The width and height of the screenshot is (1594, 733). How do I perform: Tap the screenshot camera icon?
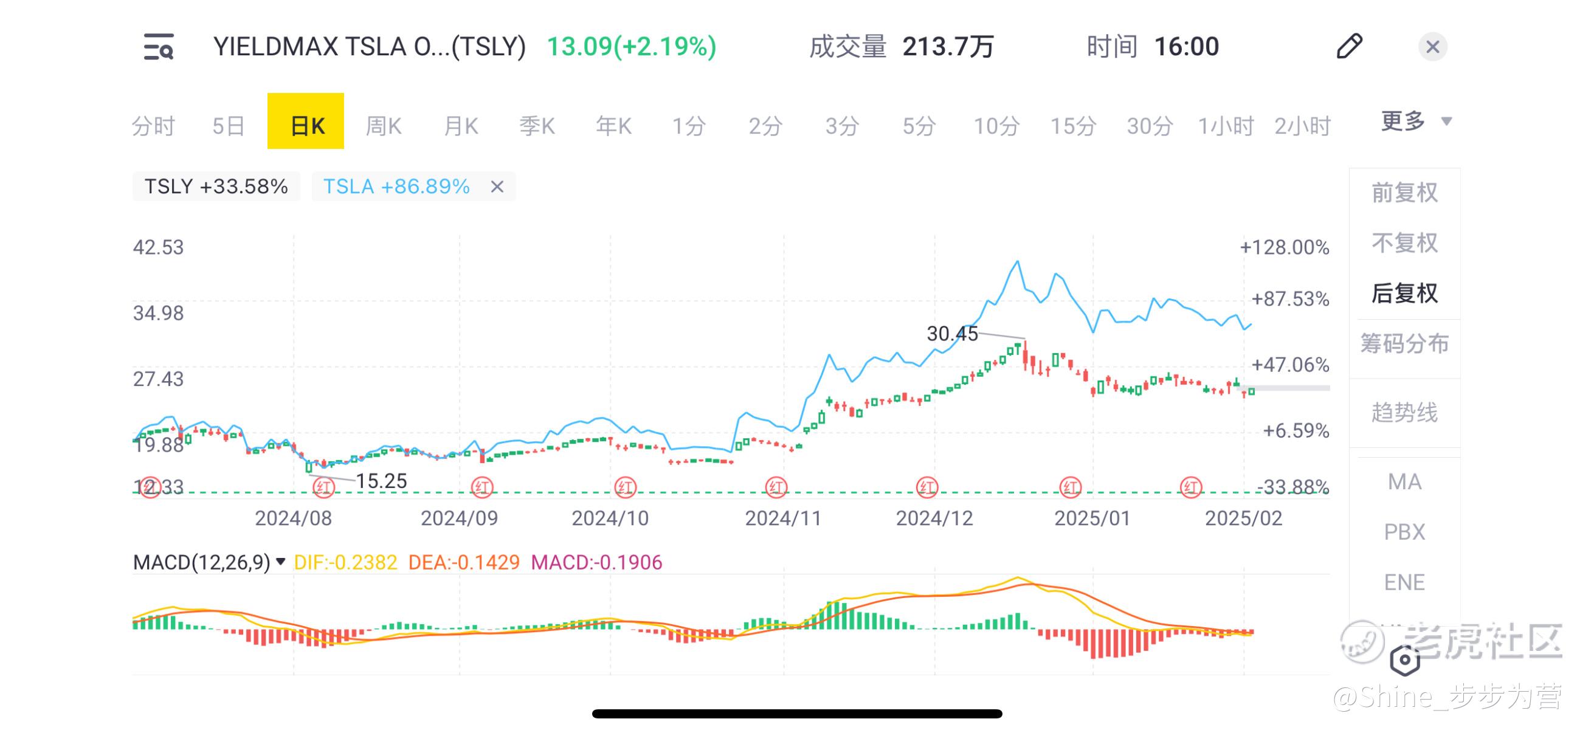pos(1405,660)
